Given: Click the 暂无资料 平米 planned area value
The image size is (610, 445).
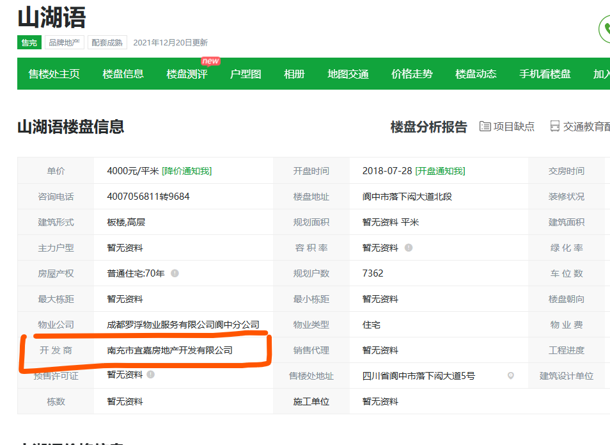Looking at the screenshot, I should (x=391, y=222).
